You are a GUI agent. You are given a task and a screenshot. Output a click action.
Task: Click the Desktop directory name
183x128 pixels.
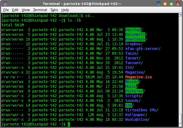[x=133, y=30]
